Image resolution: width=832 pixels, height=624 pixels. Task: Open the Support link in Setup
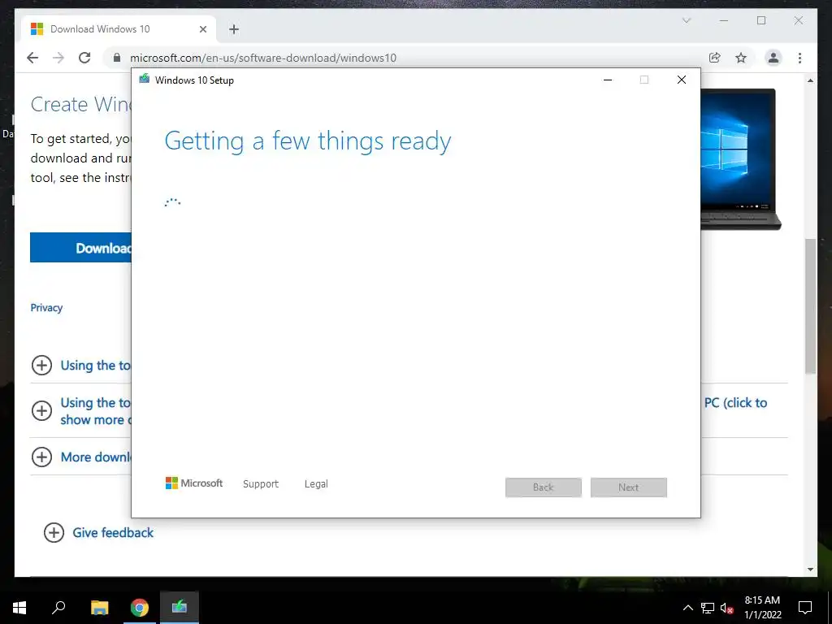pos(261,484)
